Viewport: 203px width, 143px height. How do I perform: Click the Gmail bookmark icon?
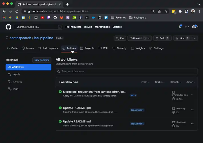click(x=4, y=18)
